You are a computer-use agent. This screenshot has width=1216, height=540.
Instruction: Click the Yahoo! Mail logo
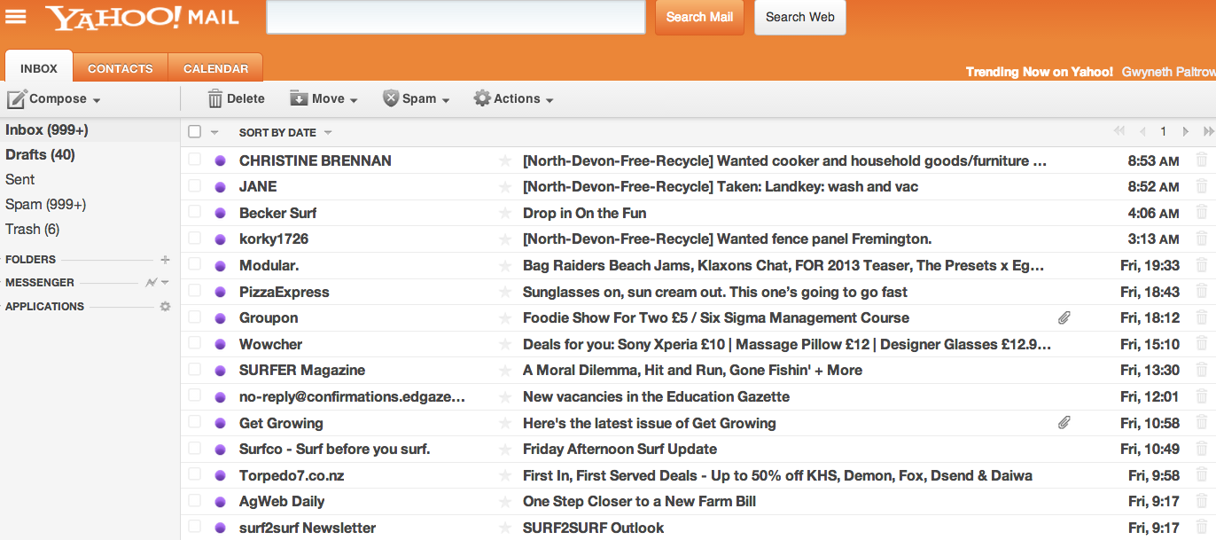point(142,17)
